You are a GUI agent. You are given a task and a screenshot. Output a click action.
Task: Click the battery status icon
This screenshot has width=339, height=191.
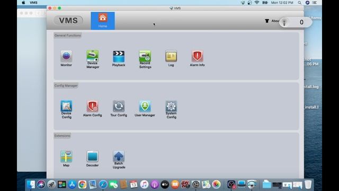pos(265,3)
